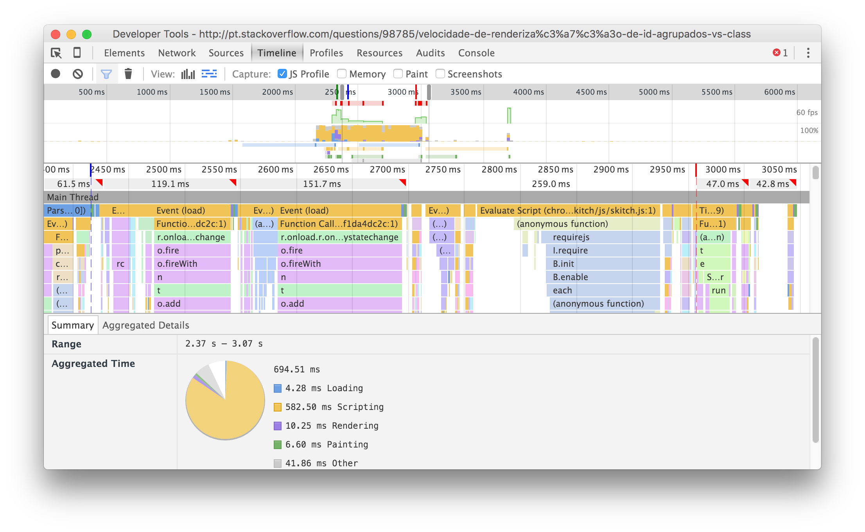Screen dimensions: 865x532
Task: Click the overview left selection handle
Action: click(342, 92)
